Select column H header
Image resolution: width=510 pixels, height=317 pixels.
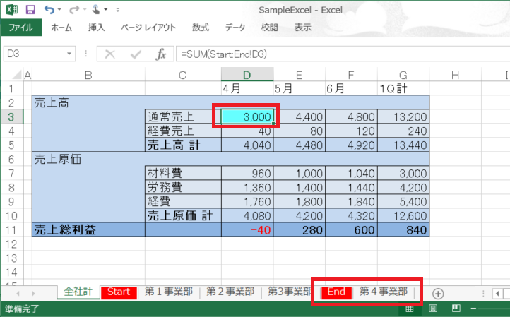pyautogui.click(x=456, y=75)
